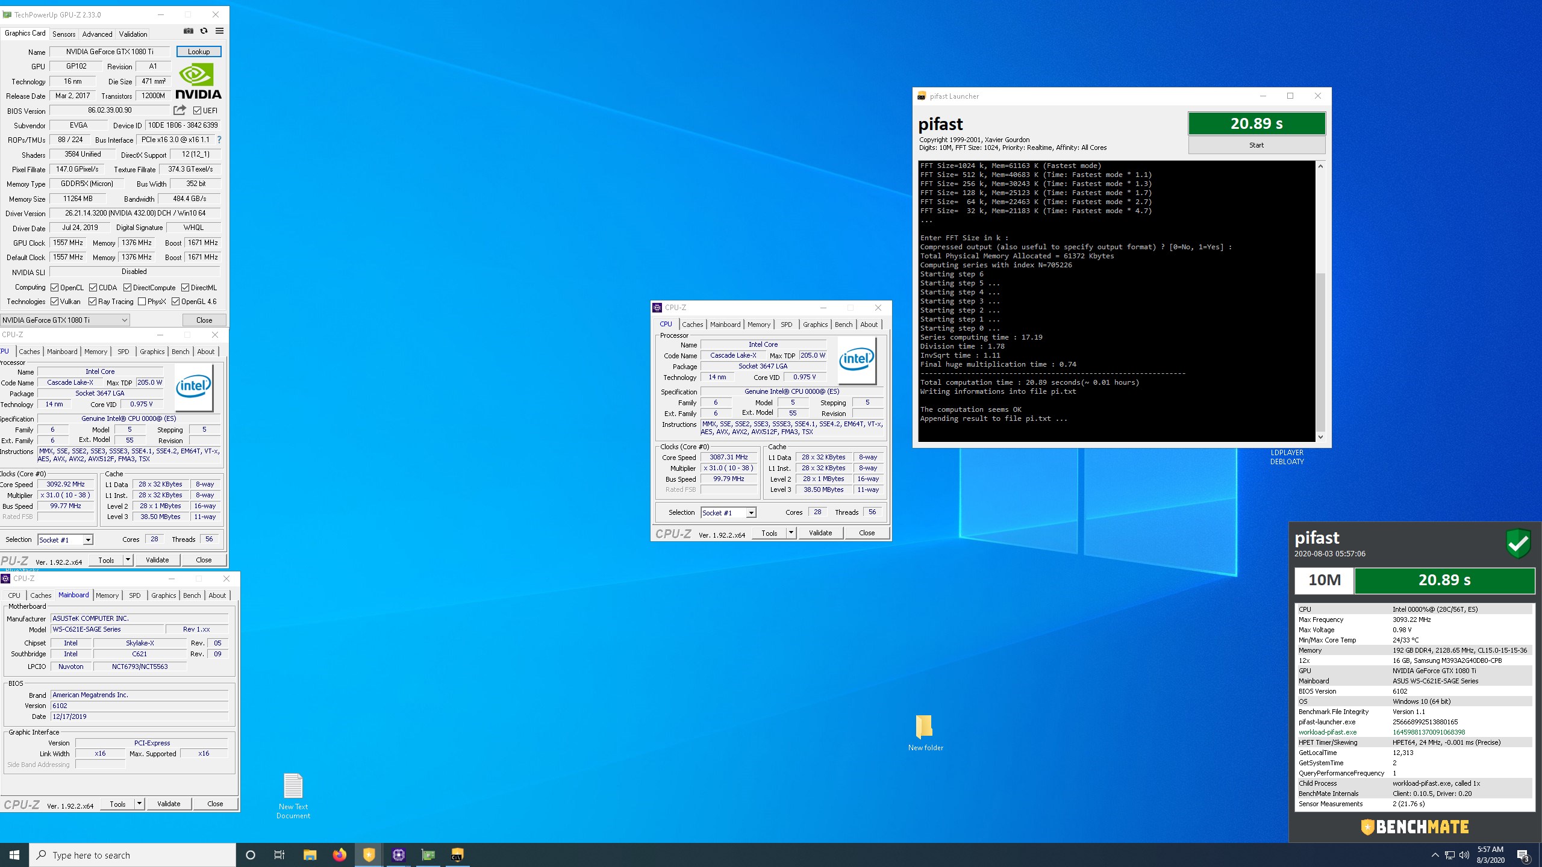This screenshot has height=867, width=1542.
Task: Open File Explorer from taskbar
Action: pyautogui.click(x=310, y=855)
